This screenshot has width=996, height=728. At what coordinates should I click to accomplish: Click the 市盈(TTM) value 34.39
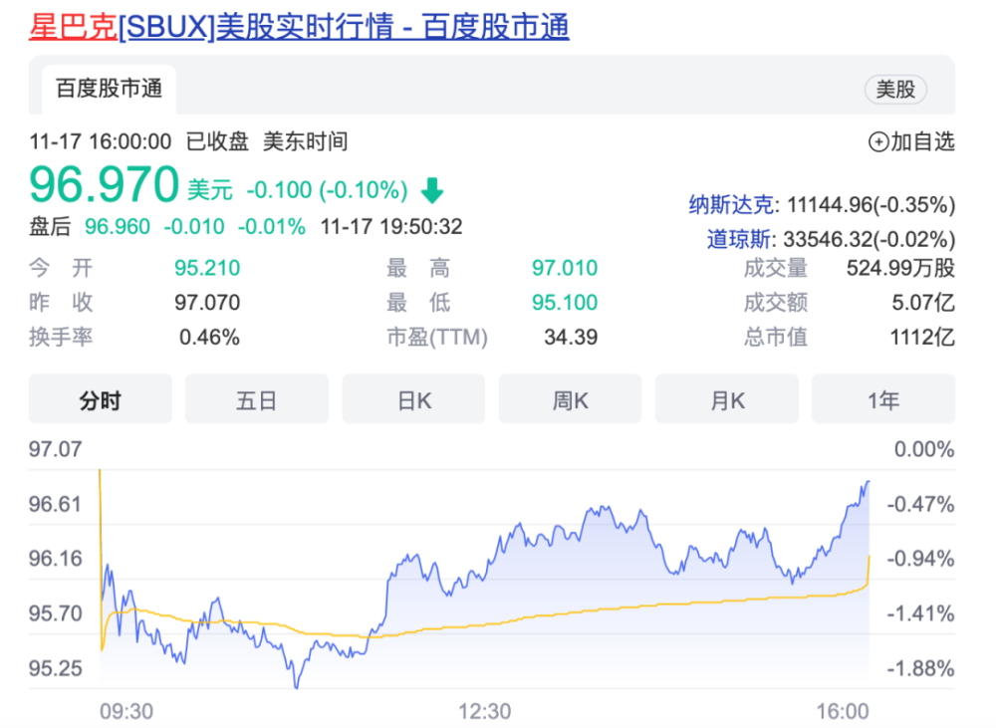571,337
